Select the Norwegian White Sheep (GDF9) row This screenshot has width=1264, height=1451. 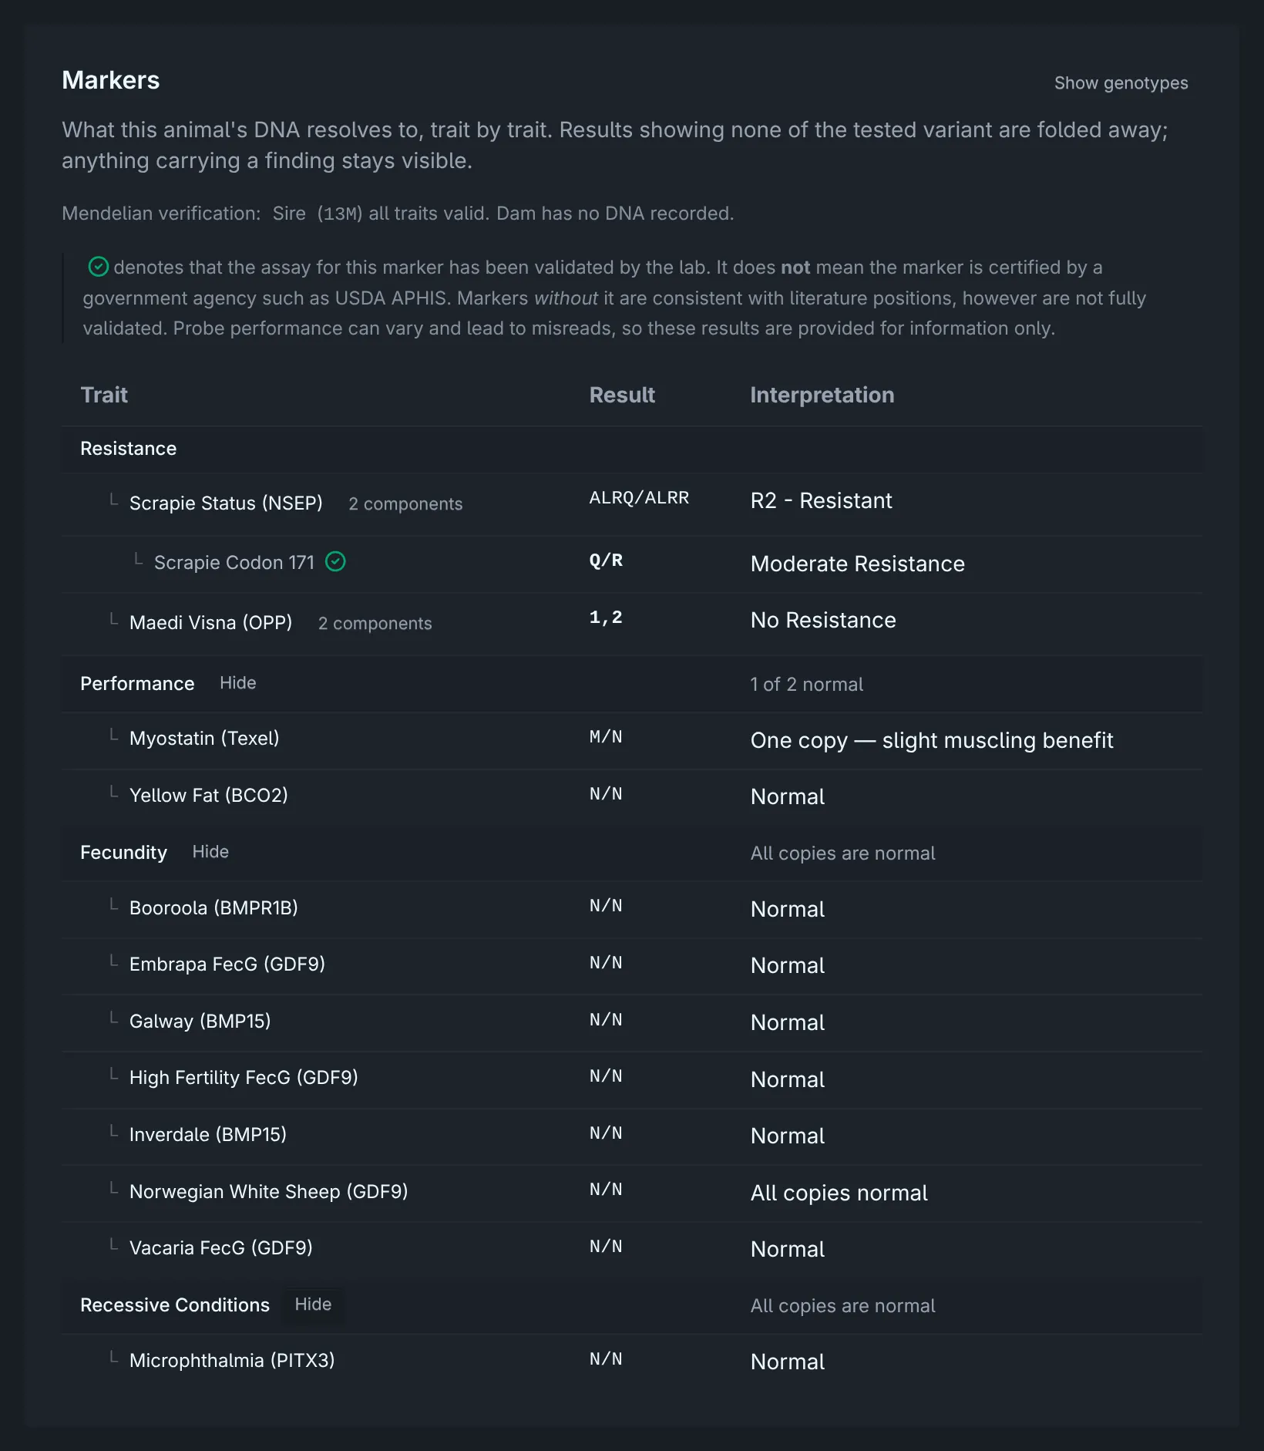tap(632, 1193)
